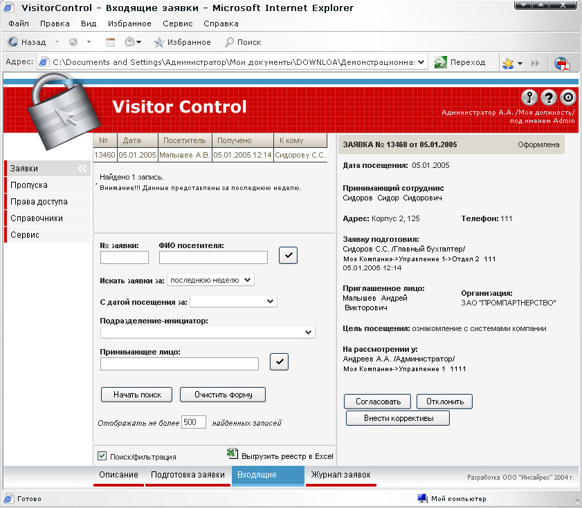Confirm ФИО посетителя with checkmark button
The image size is (582, 508).
(x=288, y=255)
